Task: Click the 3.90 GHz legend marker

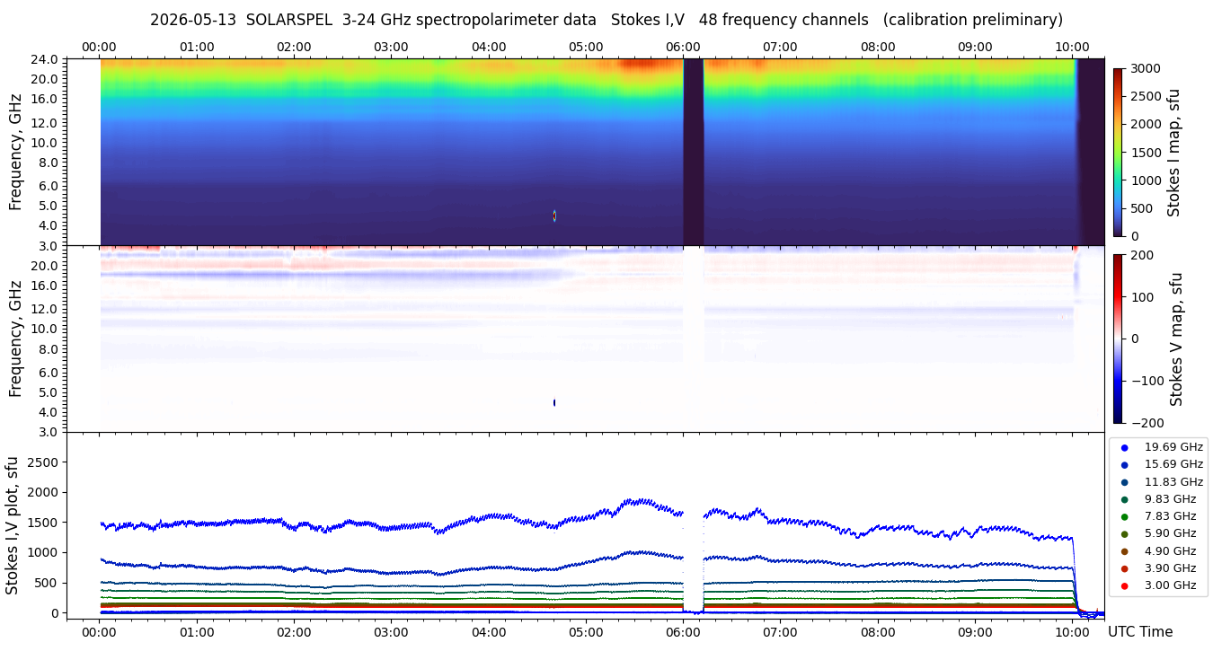Action: point(1124,568)
